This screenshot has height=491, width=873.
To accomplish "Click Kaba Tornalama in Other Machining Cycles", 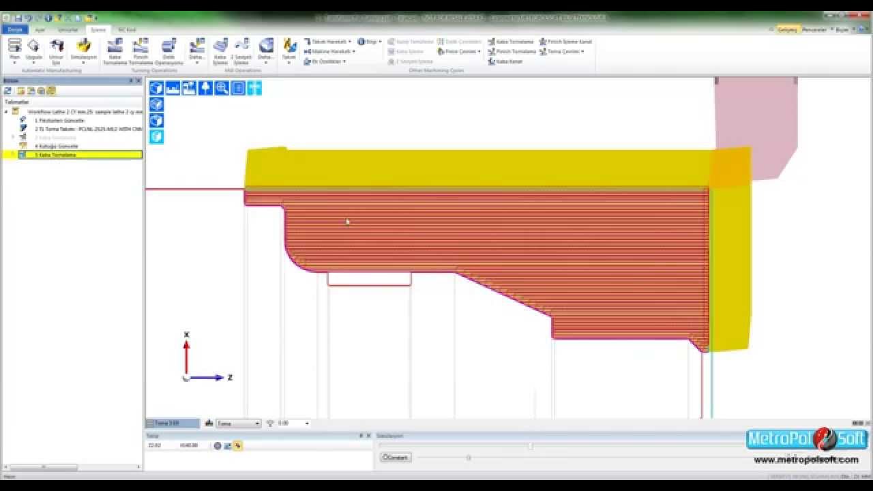I will 511,42.
